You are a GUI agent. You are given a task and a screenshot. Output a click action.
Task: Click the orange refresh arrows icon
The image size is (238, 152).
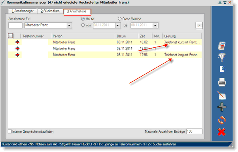[222, 120]
